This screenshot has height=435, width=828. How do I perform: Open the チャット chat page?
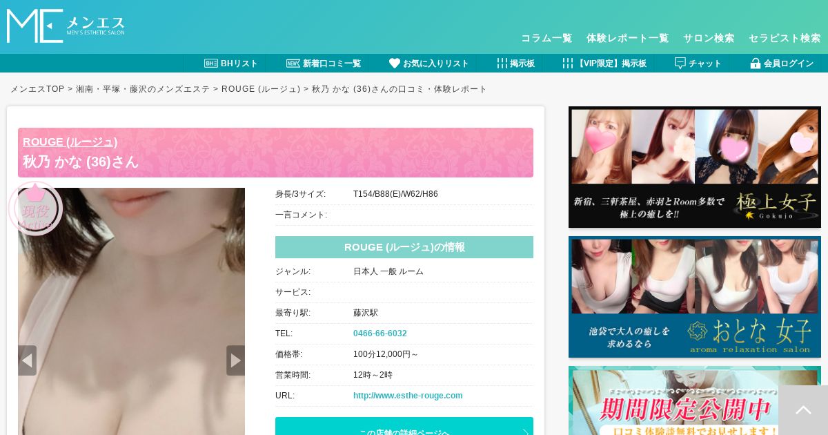point(698,64)
